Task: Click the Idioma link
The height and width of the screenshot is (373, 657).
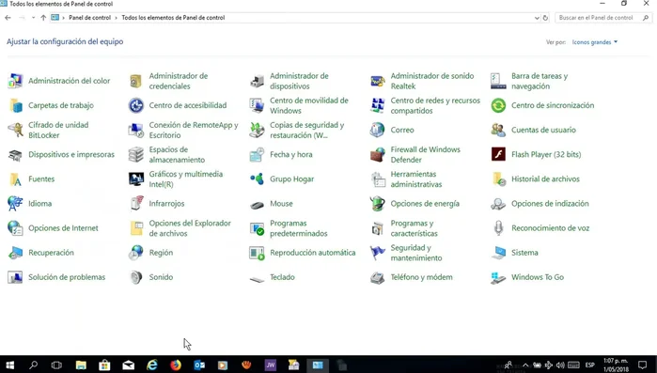Action: click(x=40, y=204)
